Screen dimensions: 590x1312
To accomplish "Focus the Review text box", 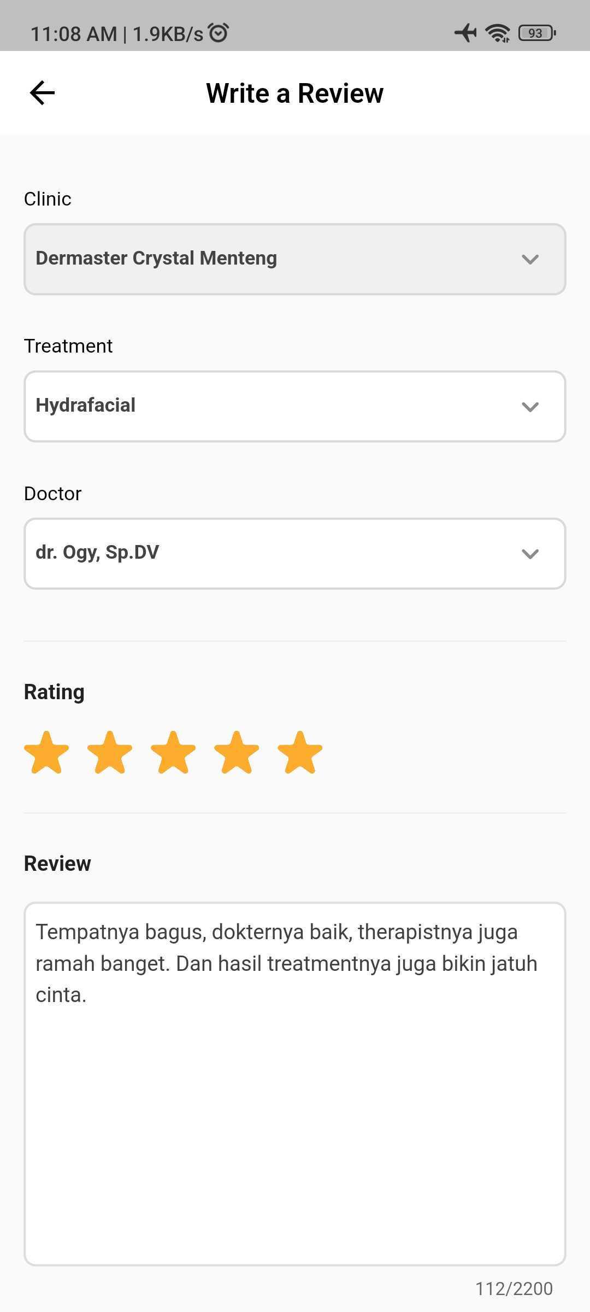I will (x=295, y=1084).
